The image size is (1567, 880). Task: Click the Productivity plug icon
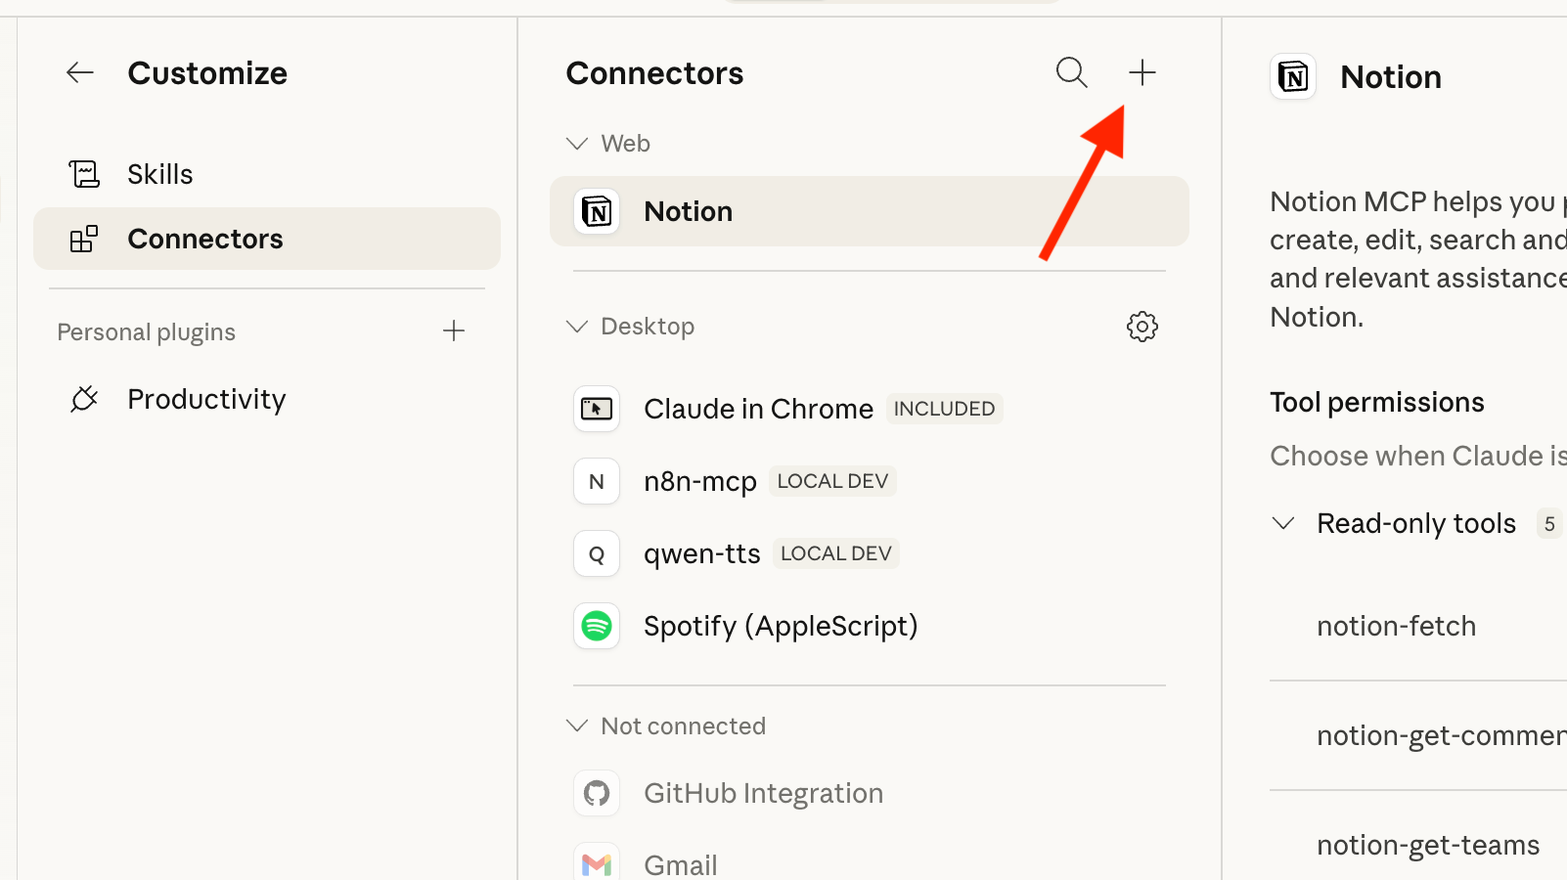pyautogui.click(x=84, y=399)
